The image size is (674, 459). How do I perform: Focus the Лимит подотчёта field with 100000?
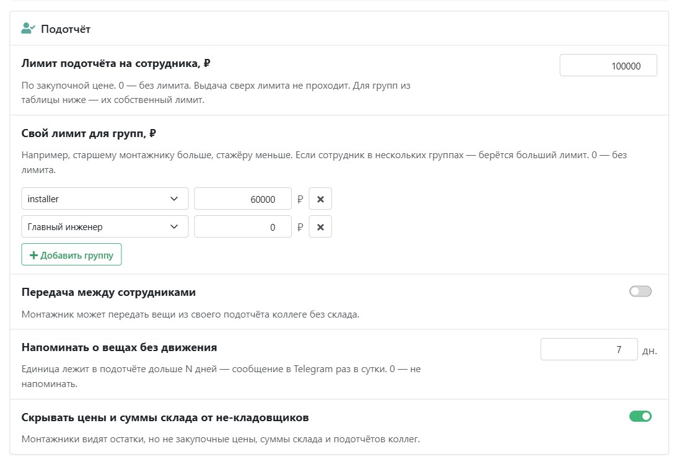(x=608, y=66)
